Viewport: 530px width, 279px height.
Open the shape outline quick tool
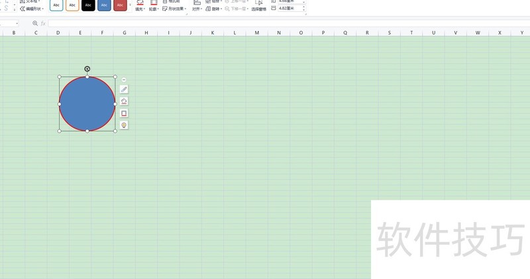124,113
